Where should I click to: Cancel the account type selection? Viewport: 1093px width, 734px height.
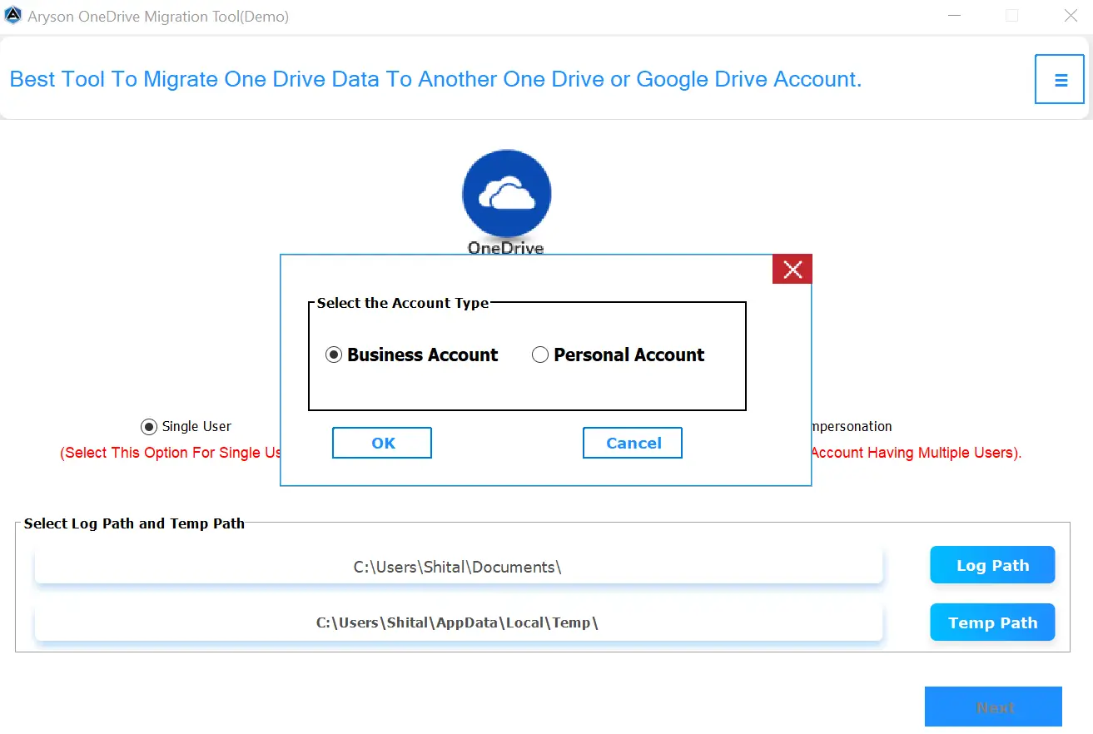(x=632, y=442)
